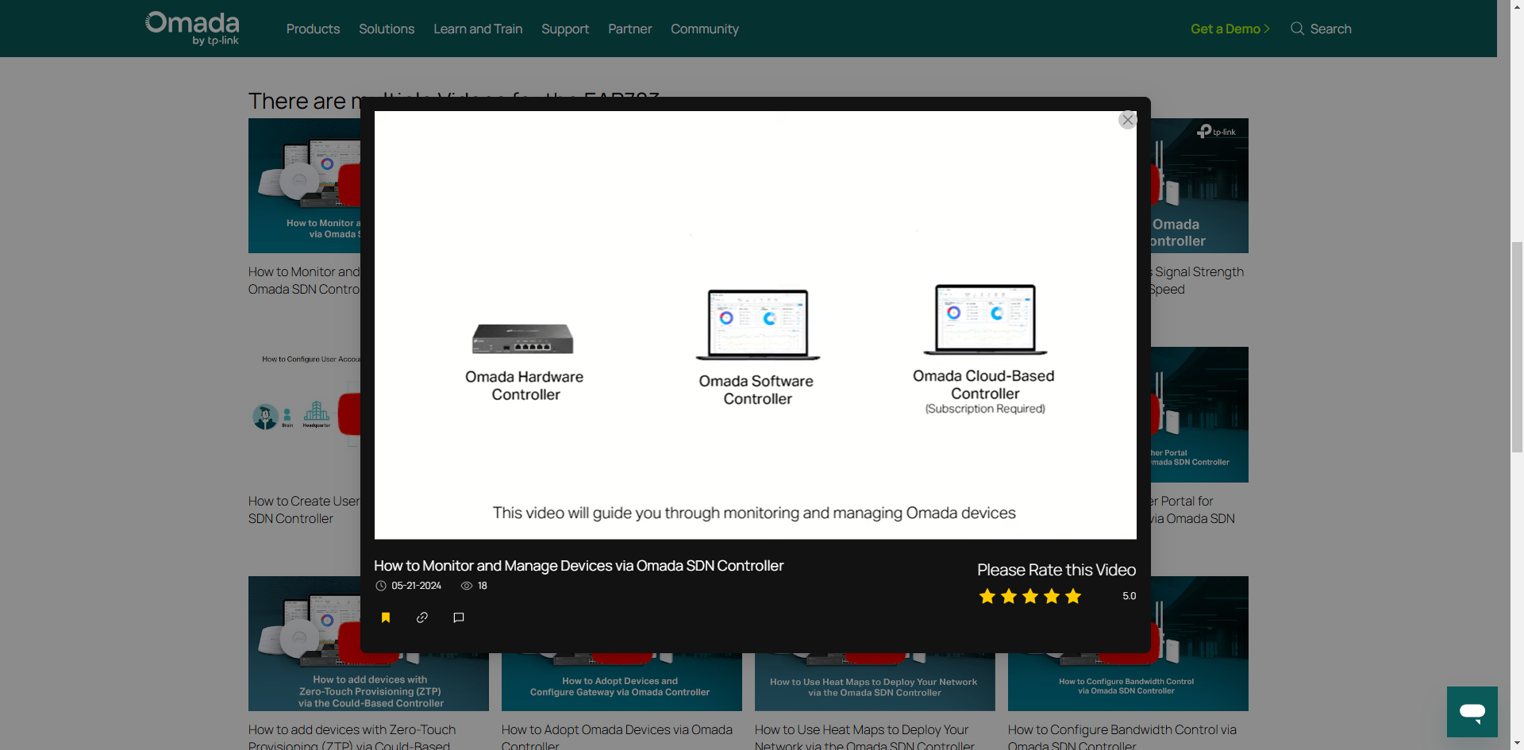Click the Search text in header
The width and height of the screenshot is (1524, 750).
click(1330, 29)
